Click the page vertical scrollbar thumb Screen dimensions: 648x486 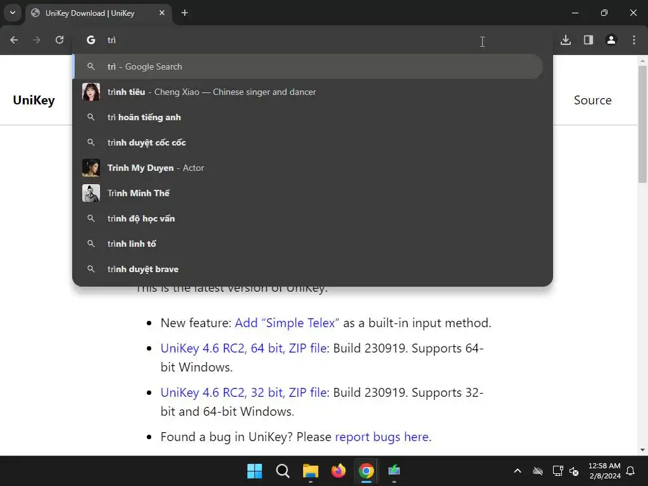(642, 124)
